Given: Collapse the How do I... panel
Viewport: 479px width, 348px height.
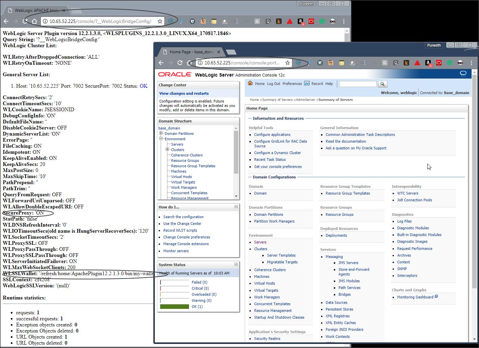Looking at the screenshot, I should 236,207.
